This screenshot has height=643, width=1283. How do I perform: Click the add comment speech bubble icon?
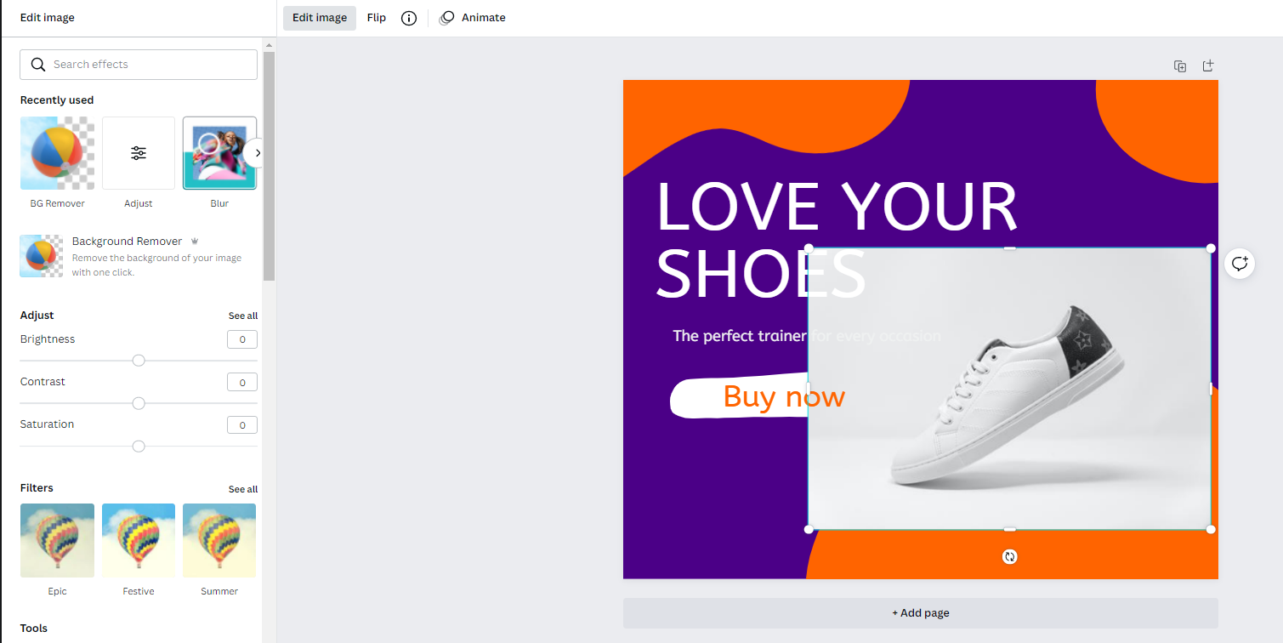(x=1240, y=264)
